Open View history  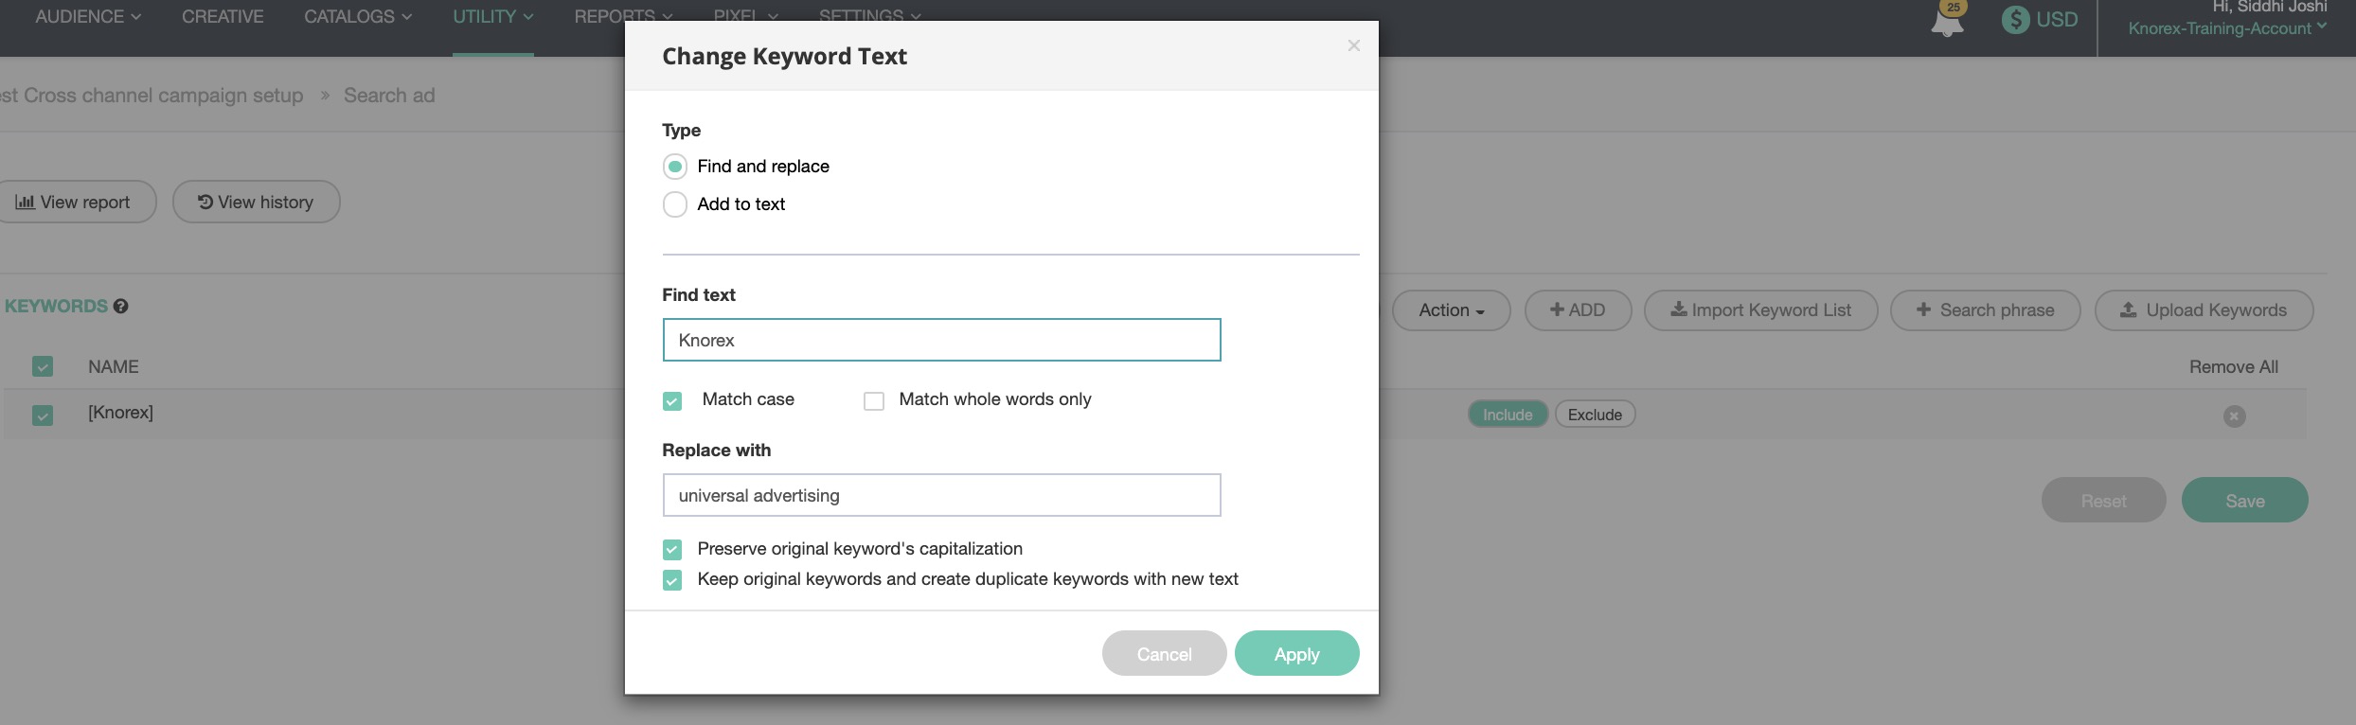(x=256, y=202)
